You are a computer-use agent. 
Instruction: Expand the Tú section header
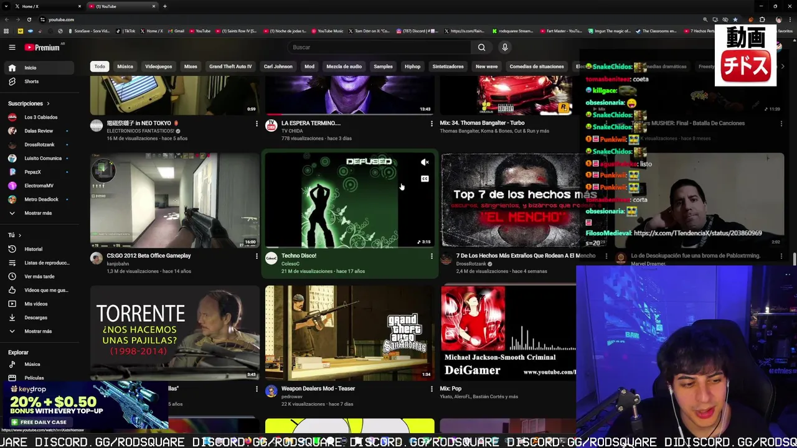click(x=15, y=235)
